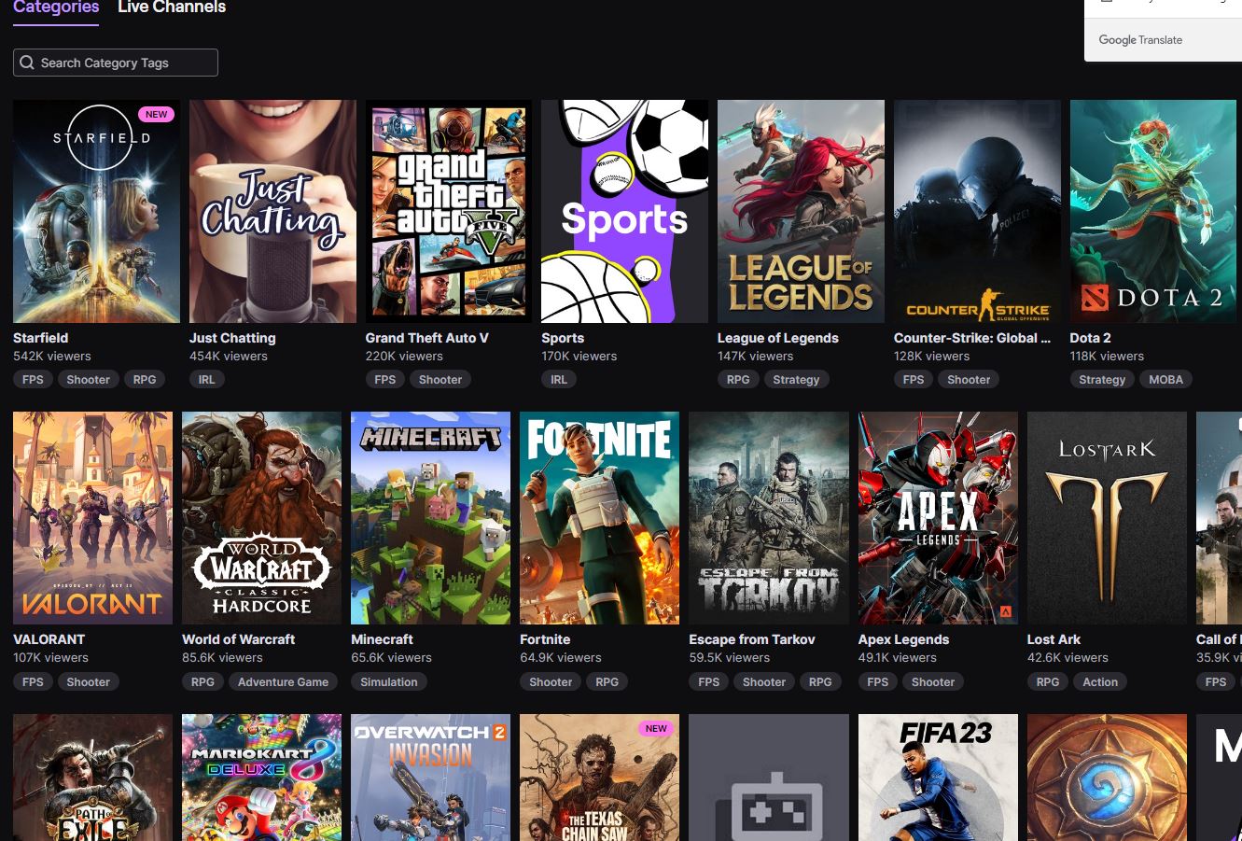1242x841 pixels.
Task: Click the 542K viewers text under Starfield
Action: point(52,357)
